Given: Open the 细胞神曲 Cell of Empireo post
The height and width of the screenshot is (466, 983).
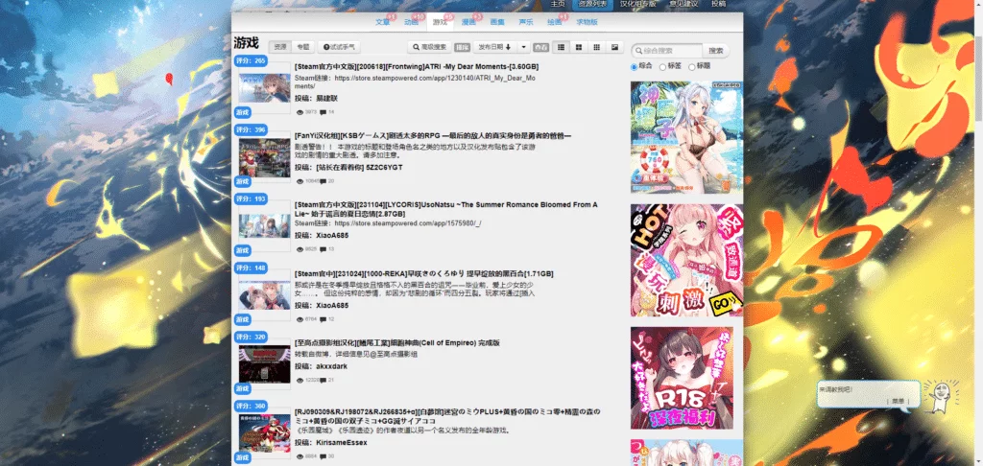Looking at the screenshot, I should point(396,342).
